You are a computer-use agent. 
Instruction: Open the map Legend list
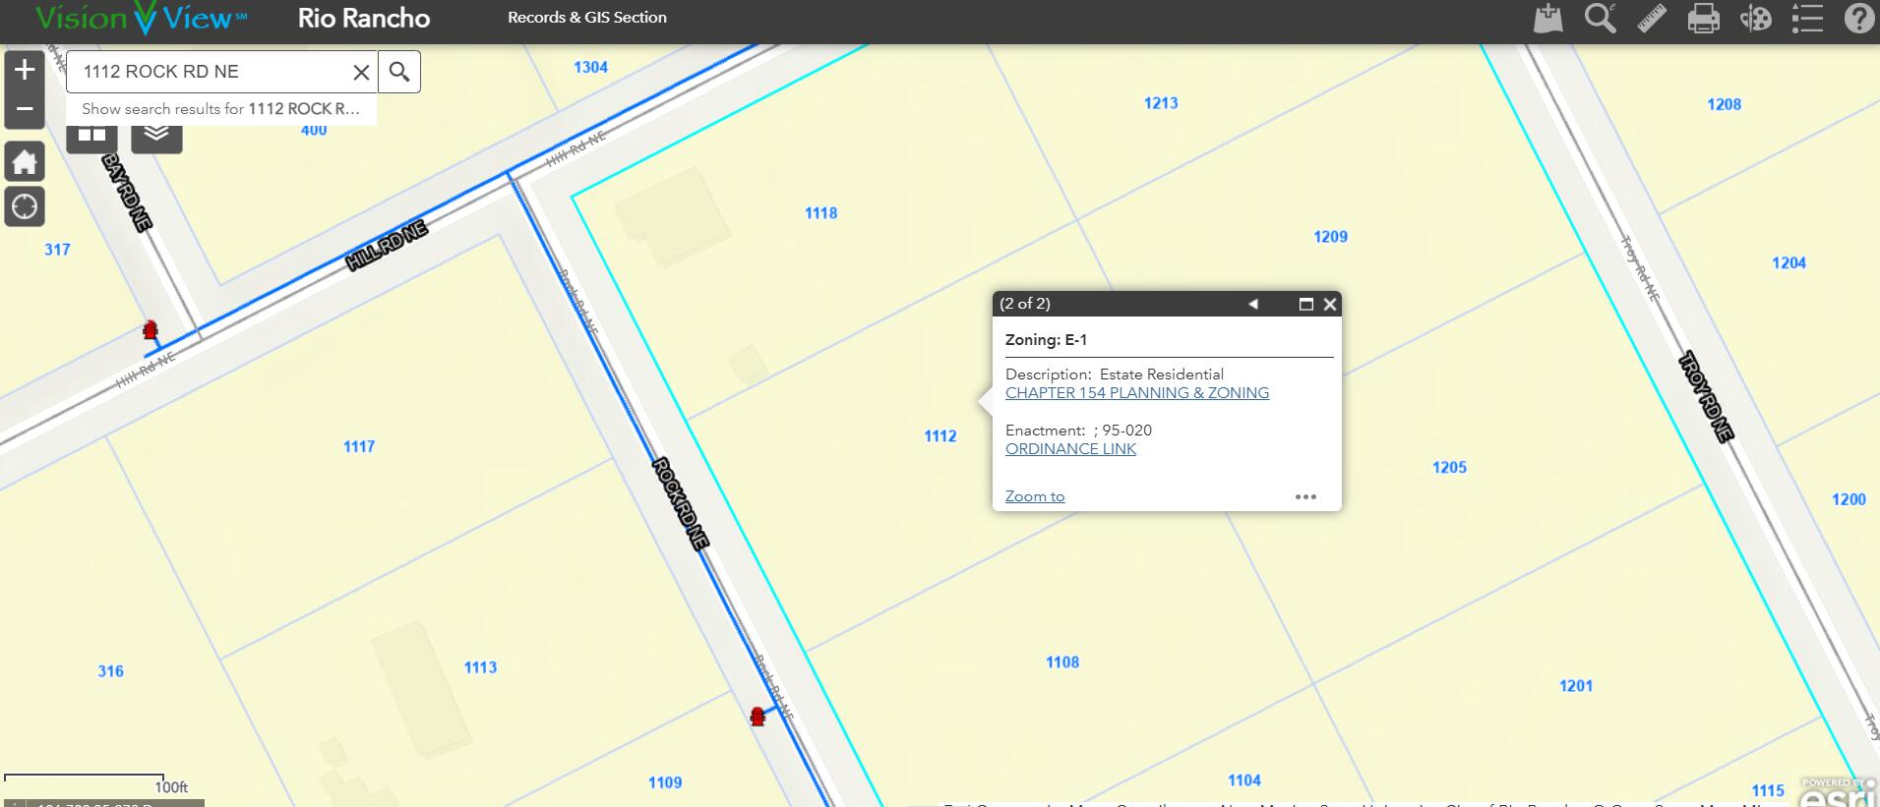(1807, 19)
